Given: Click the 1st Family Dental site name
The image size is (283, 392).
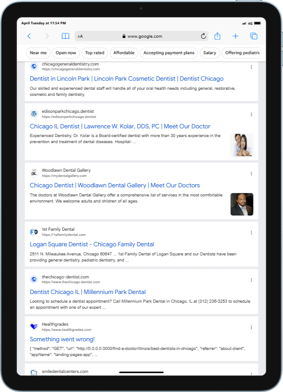Looking at the screenshot, I should pos(58,229).
